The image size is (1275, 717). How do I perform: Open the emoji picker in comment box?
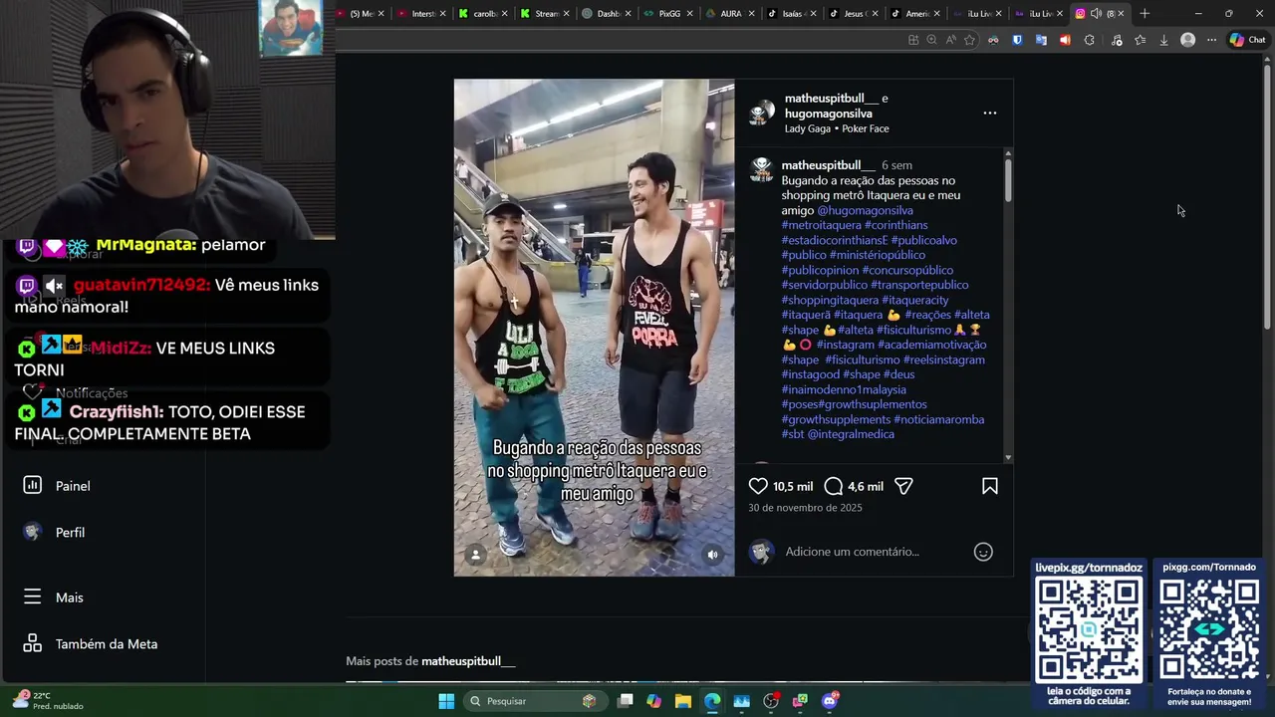983,552
